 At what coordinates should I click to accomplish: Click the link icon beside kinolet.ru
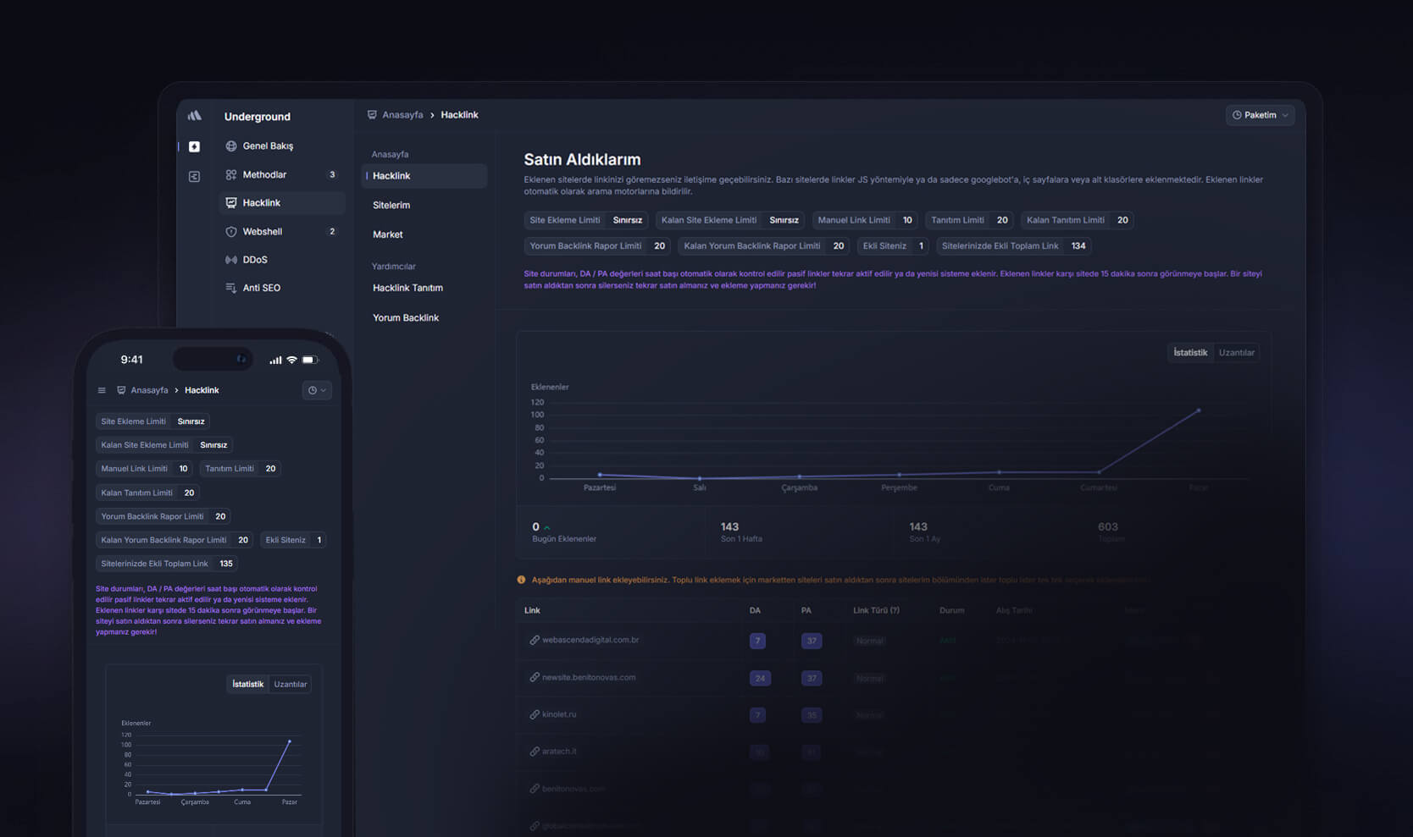pos(535,714)
